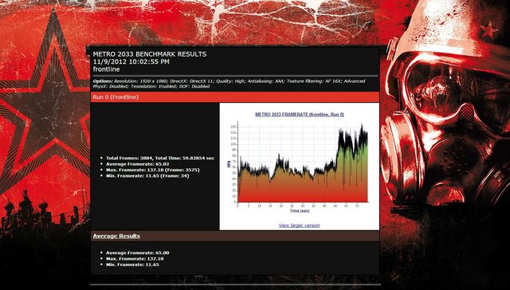Click the gas mask soldier artwork

(x=445, y=108)
